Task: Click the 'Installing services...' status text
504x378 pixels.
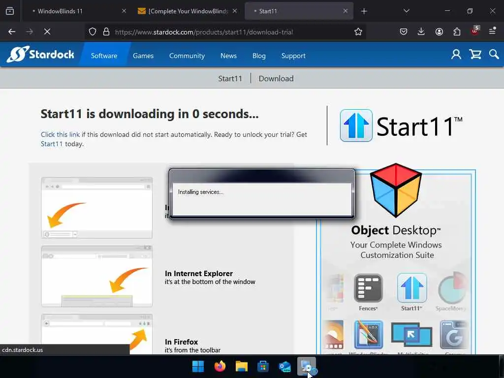Action: (x=201, y=192)
